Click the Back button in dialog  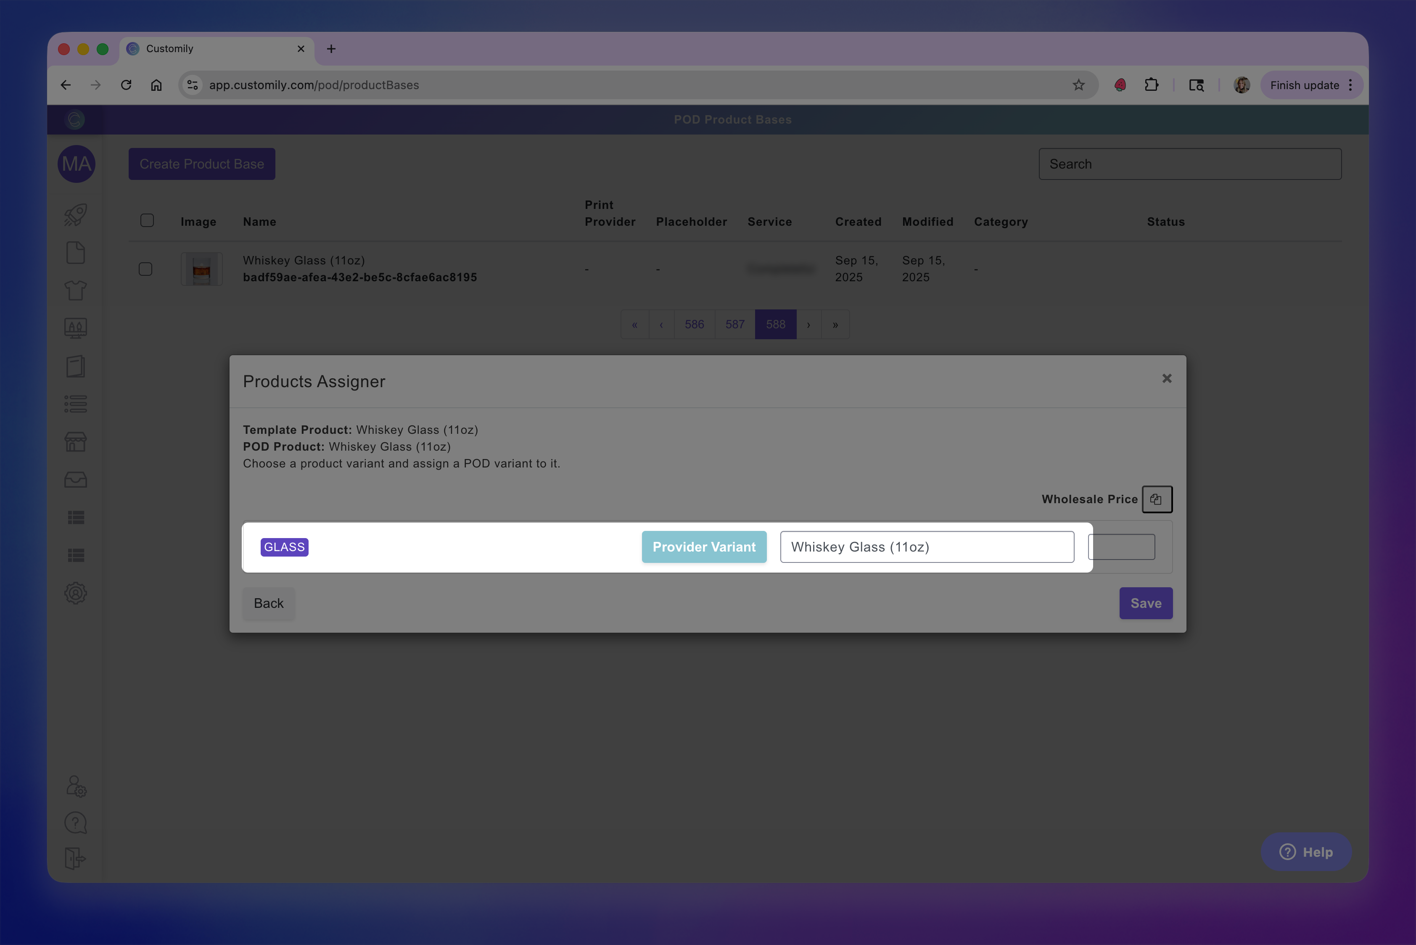click(268, 603)
